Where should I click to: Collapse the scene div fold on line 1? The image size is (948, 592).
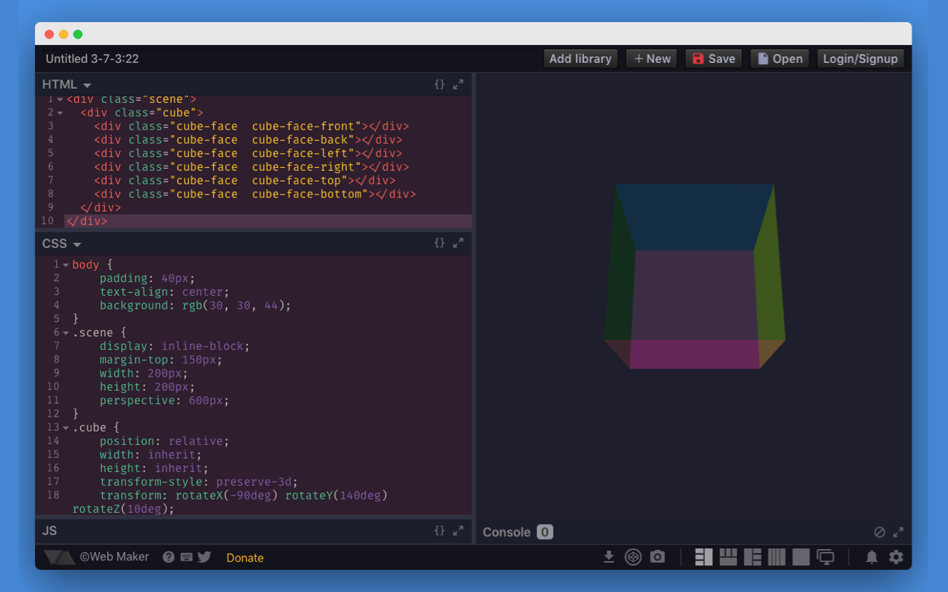[59, 98]
